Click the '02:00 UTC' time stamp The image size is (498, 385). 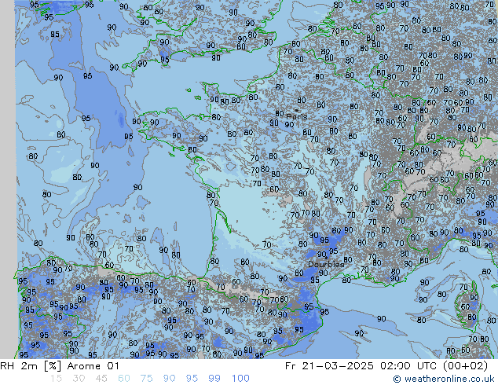pos(408,366)
